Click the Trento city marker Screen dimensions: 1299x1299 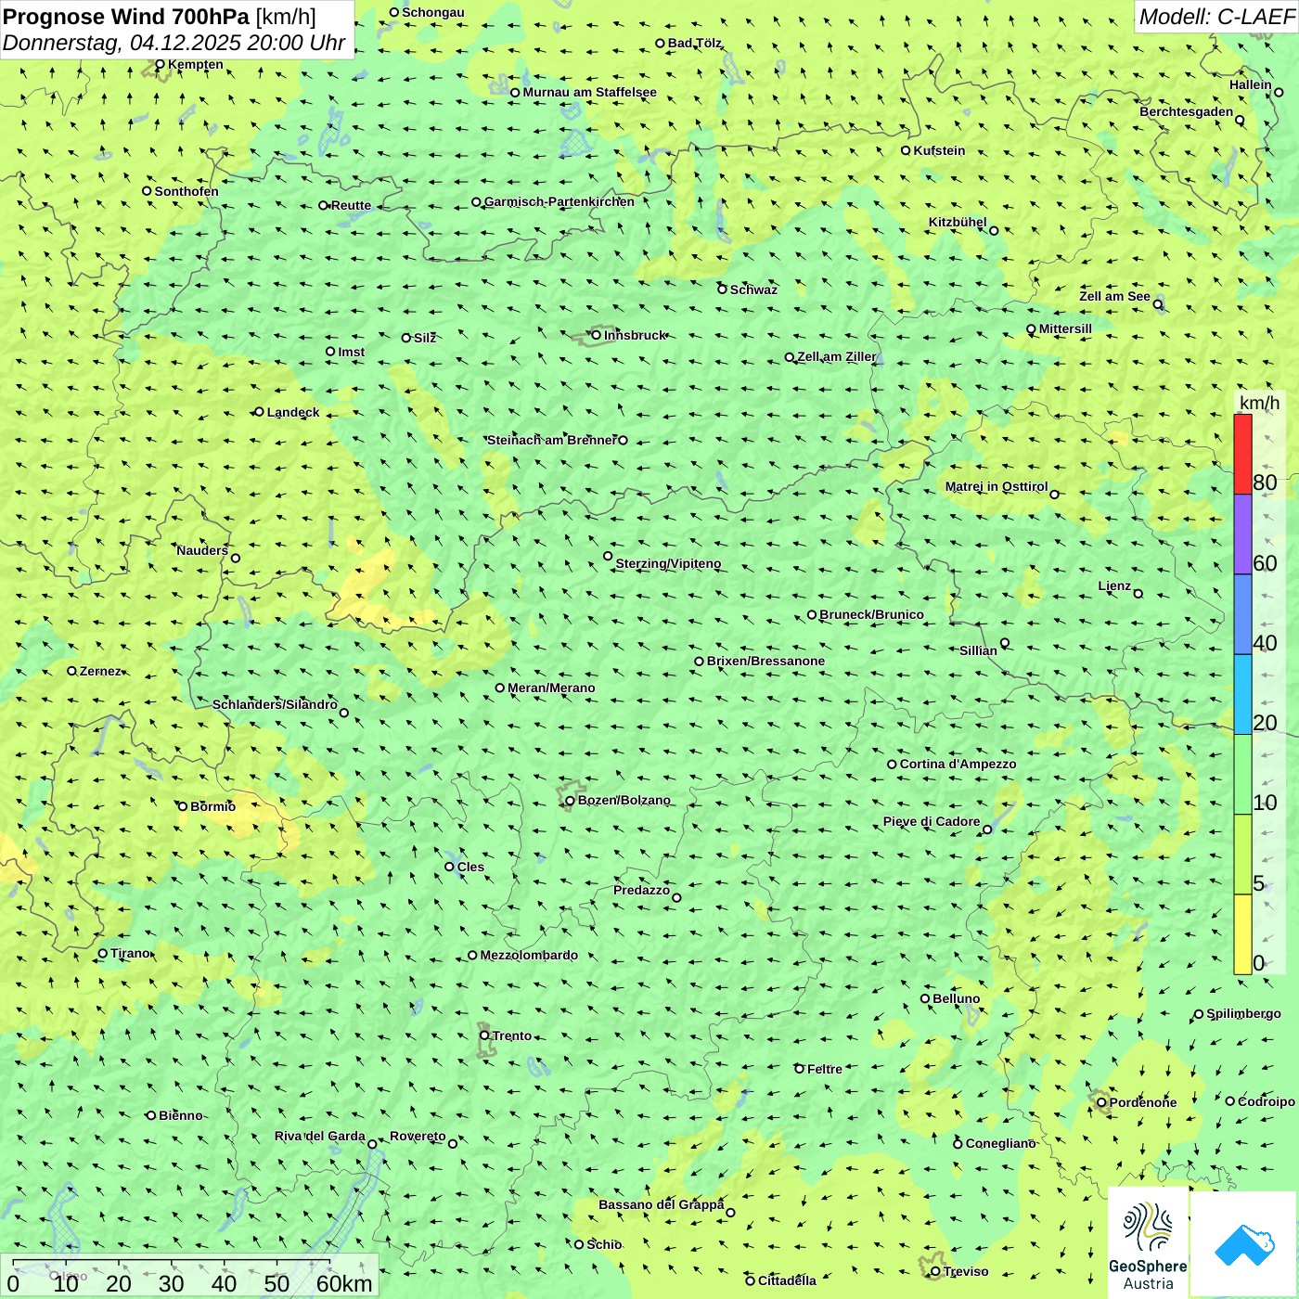coord(484,1035)
